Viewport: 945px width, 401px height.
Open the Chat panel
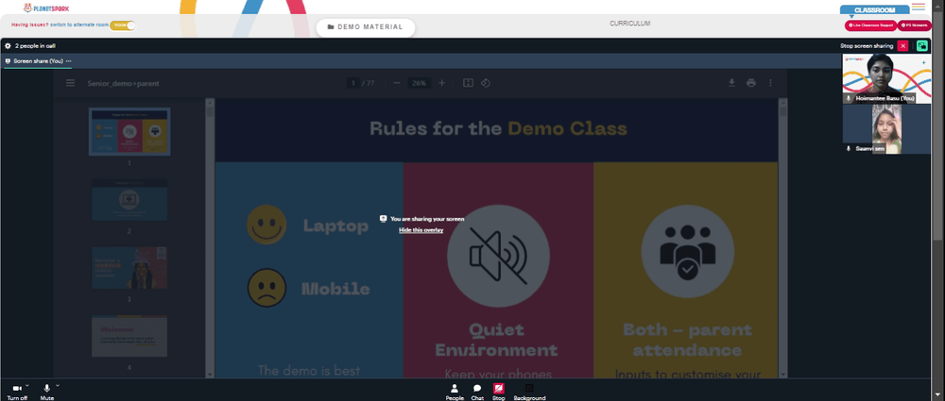(x=476, y=393)
